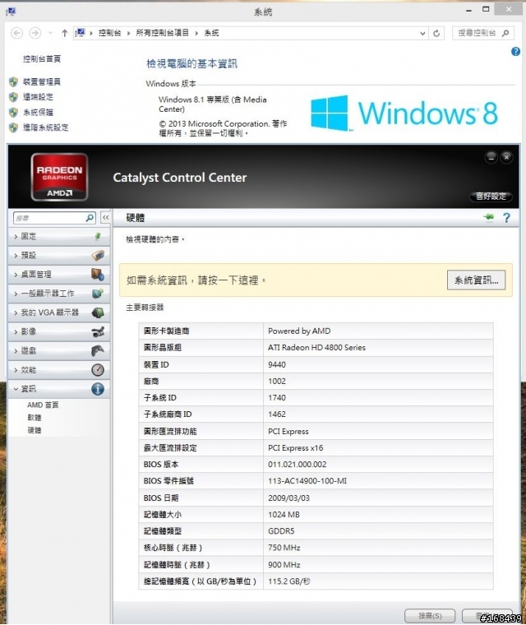Image resolution: width=526 pixels, height=625 pixels.
Task: Click the gauge icon beside 效能
Action: 98,370
